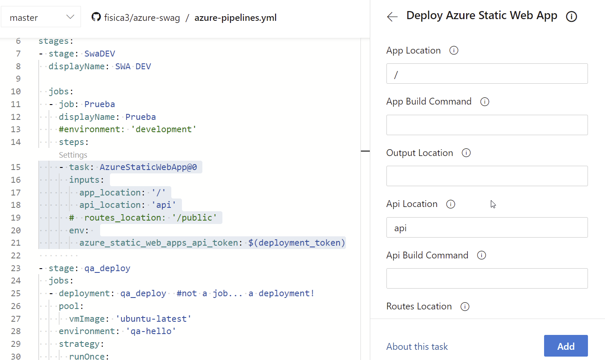Click the Api Location field containing api
Image resolution: width=605 pixels, height=360 pixels.
point(487,227)
